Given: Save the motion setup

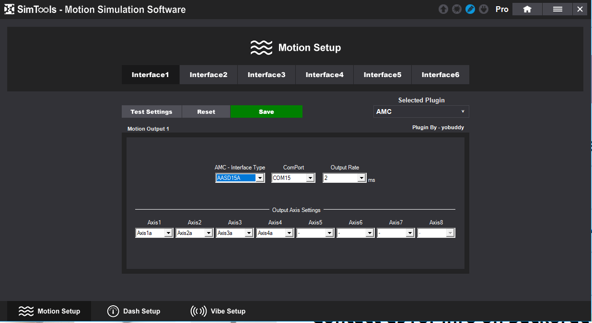Looking at the screenshot, I should (267, 111).
